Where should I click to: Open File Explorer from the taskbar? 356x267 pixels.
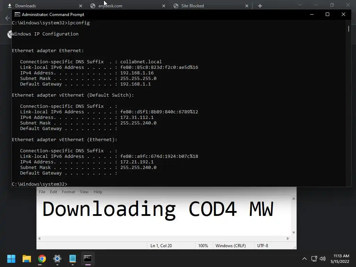[26, 259]
